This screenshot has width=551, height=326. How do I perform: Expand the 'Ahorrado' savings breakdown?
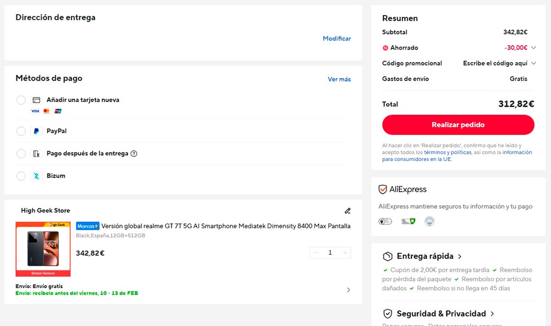[533, 48]
